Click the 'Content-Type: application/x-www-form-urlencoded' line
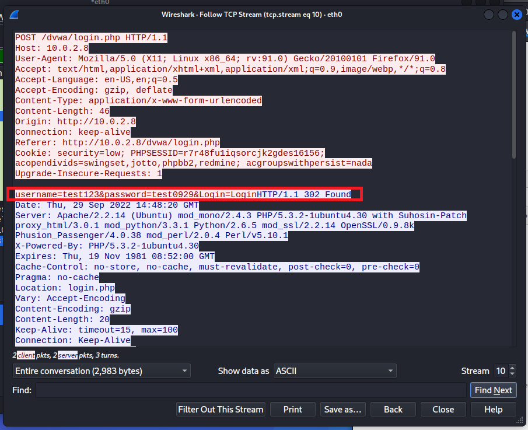The image size is (528, 430). (x=138, y=101)
